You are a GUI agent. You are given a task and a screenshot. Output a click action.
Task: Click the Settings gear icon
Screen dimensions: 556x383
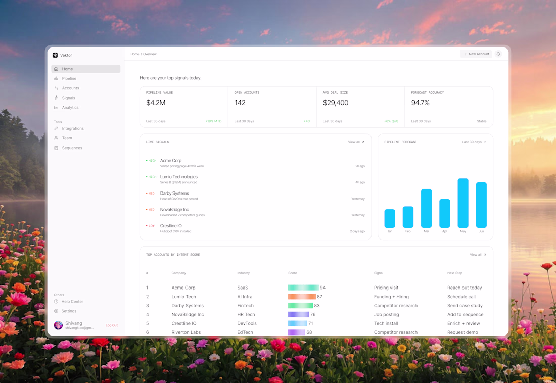[56, 311]
